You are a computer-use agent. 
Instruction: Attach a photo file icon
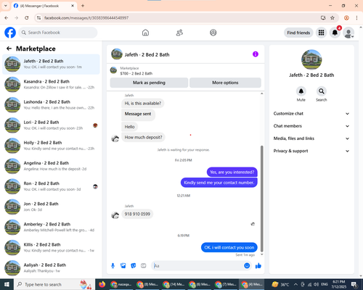click(123, 266)
